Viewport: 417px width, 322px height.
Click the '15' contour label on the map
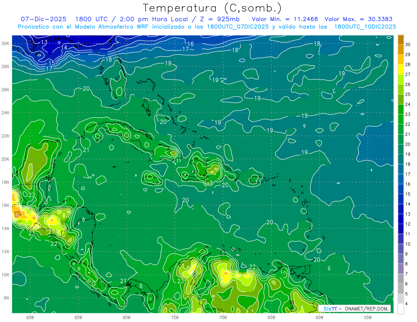tap(51, 63)
